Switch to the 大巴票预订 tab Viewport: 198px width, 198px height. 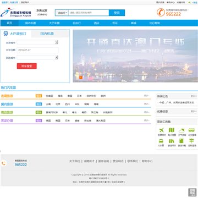point(16,34)
